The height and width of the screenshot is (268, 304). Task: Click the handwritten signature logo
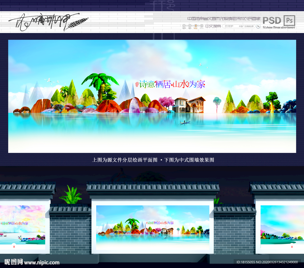[47, 21]
